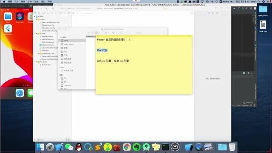Select Main.storyboard in project navigator
The height and width of the screenshot is (153, 272).
48,42
